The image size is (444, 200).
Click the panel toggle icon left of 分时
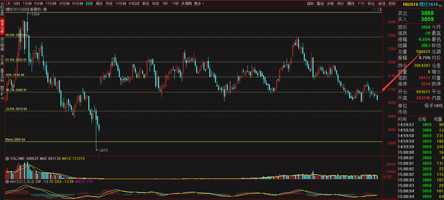click(x=8, y=4)
